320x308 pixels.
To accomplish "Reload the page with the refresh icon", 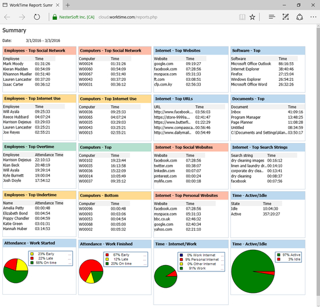I will click(37, 17).
